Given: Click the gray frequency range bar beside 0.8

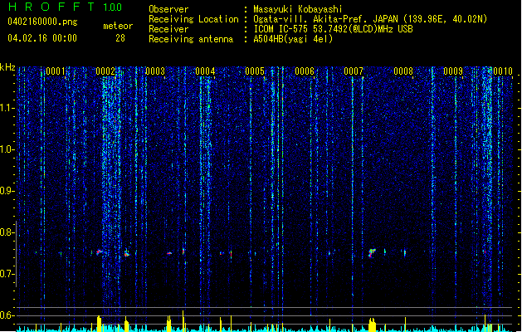Looking at the screenshot, I should click(x=16, y=253).
